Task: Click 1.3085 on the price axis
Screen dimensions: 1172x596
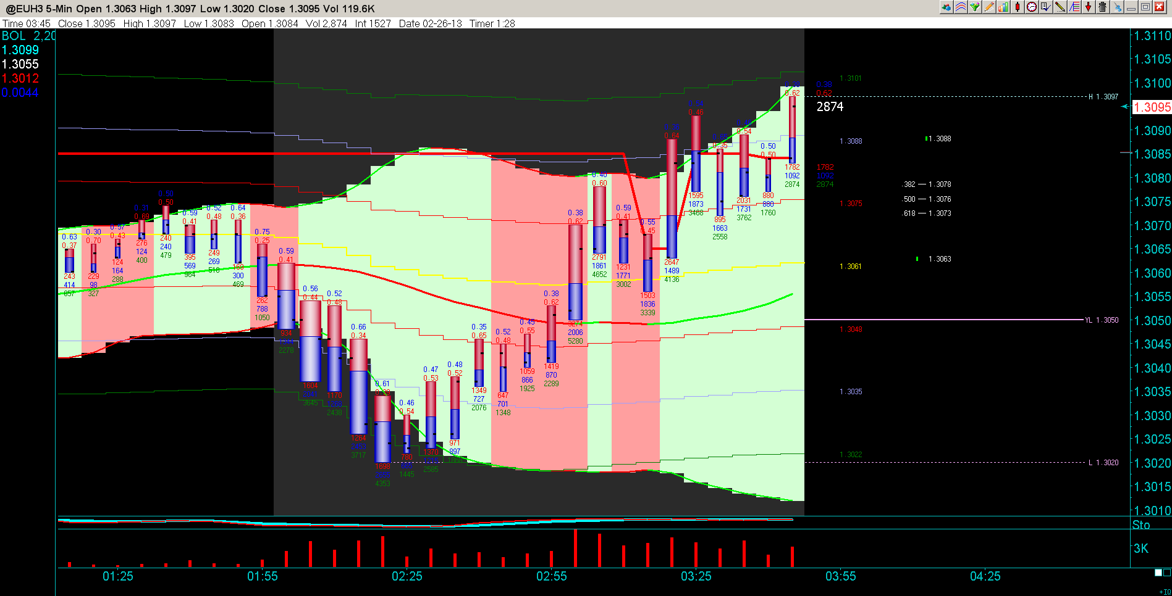Action: click(x=1153, y=154)
